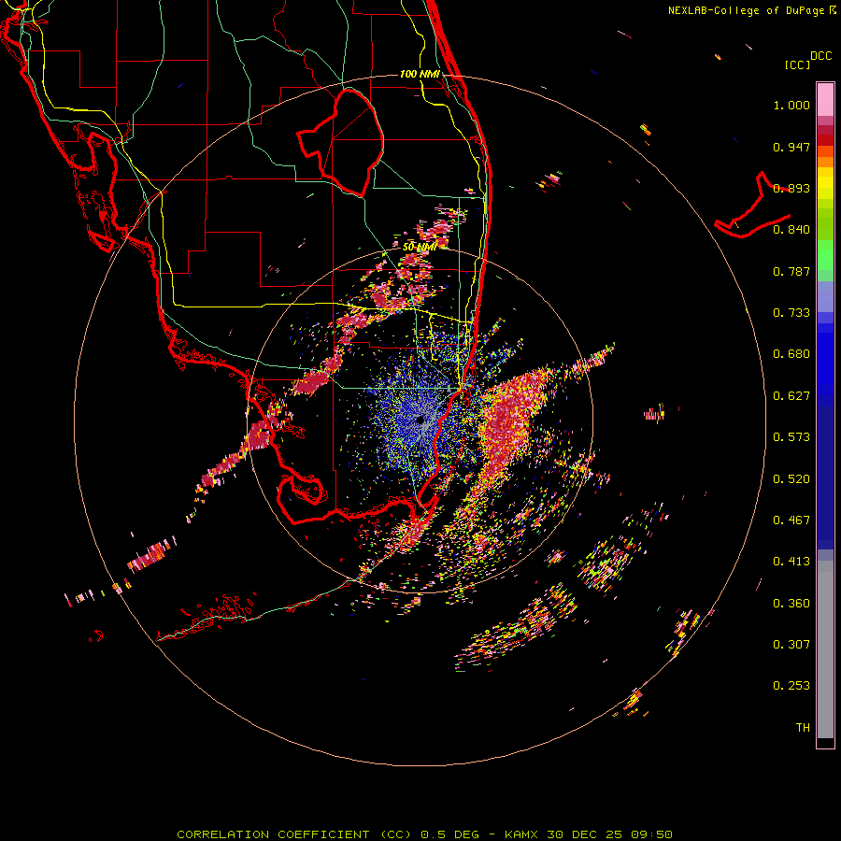The height and width of the screenshot is (841, 841).
Task: Click the 0.893 legend value
Action: [x=791, y=188]
